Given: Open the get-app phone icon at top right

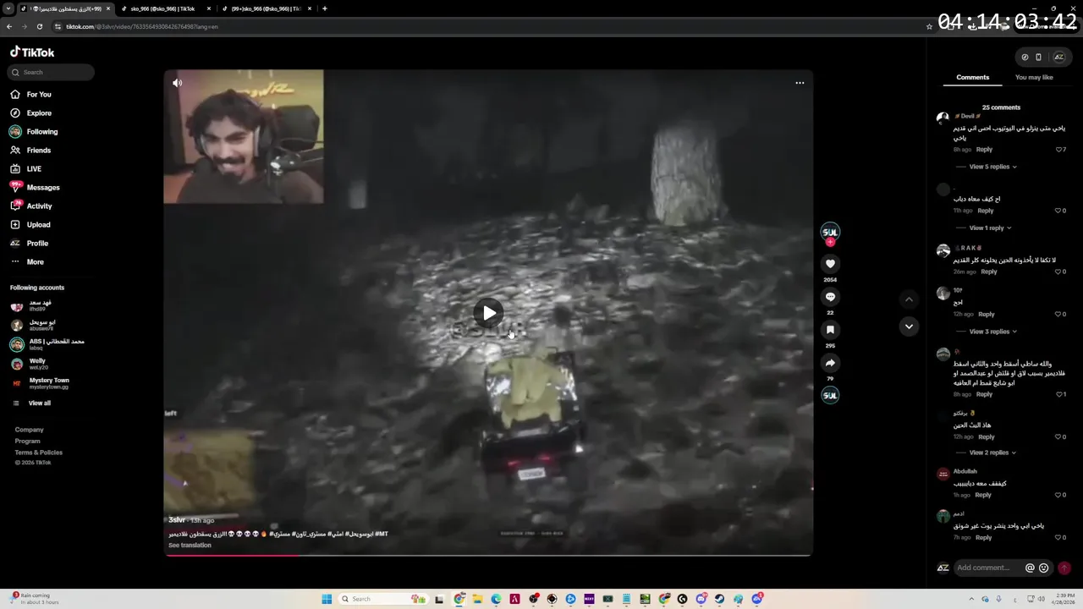Looking at the screenshot, I should (1038, 58).
